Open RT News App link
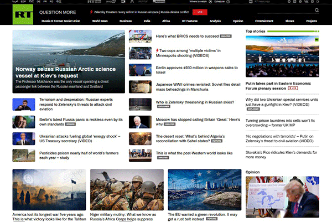Image resolution: width=332 pixels, height=222 pixels. 259,2
